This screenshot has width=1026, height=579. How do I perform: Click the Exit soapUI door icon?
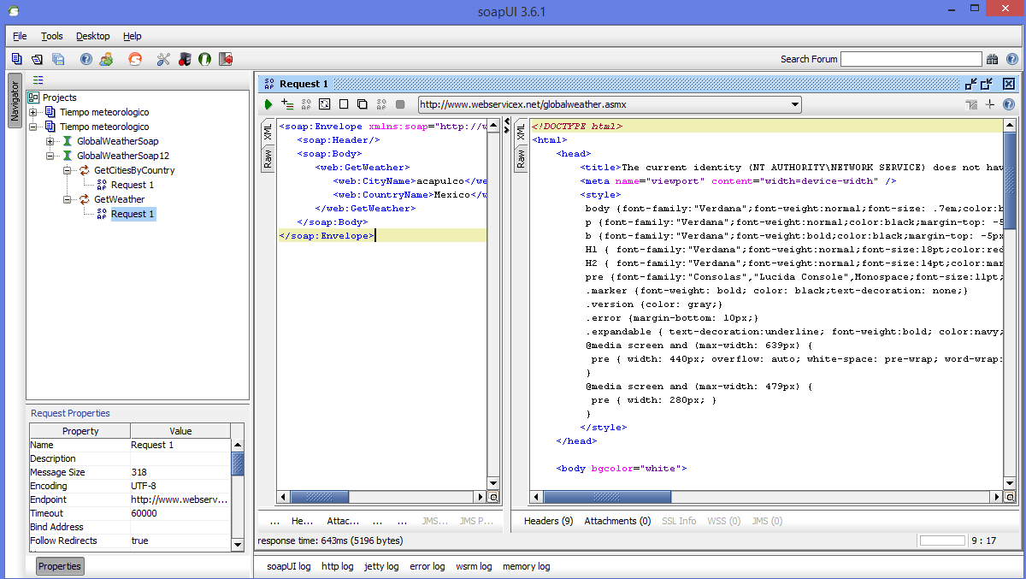[x=226, y=59]
